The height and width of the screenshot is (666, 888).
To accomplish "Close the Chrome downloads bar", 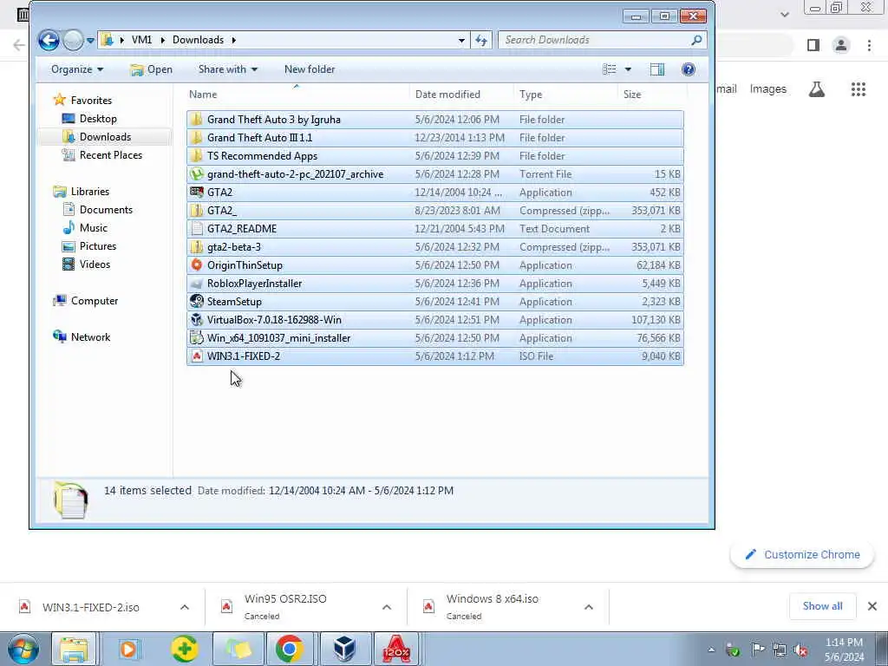I will 872,606.
